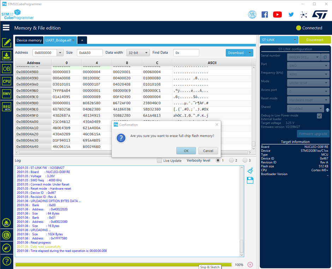Select verbosity level 2 radio button
This screenshot has width=332, height=269.
pos(231,160)
